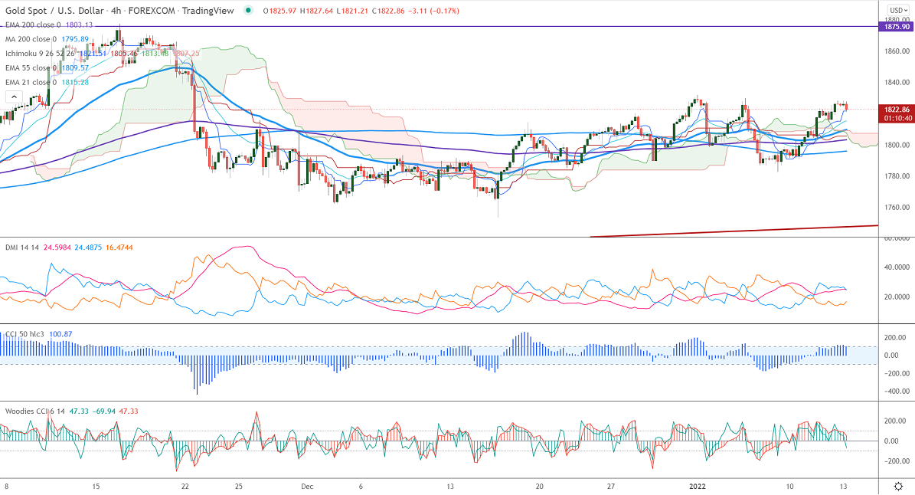Screen dimensions: 915x495
Task: Click the Woodies CCI value -69.94
Action: [x=104, y=411]
